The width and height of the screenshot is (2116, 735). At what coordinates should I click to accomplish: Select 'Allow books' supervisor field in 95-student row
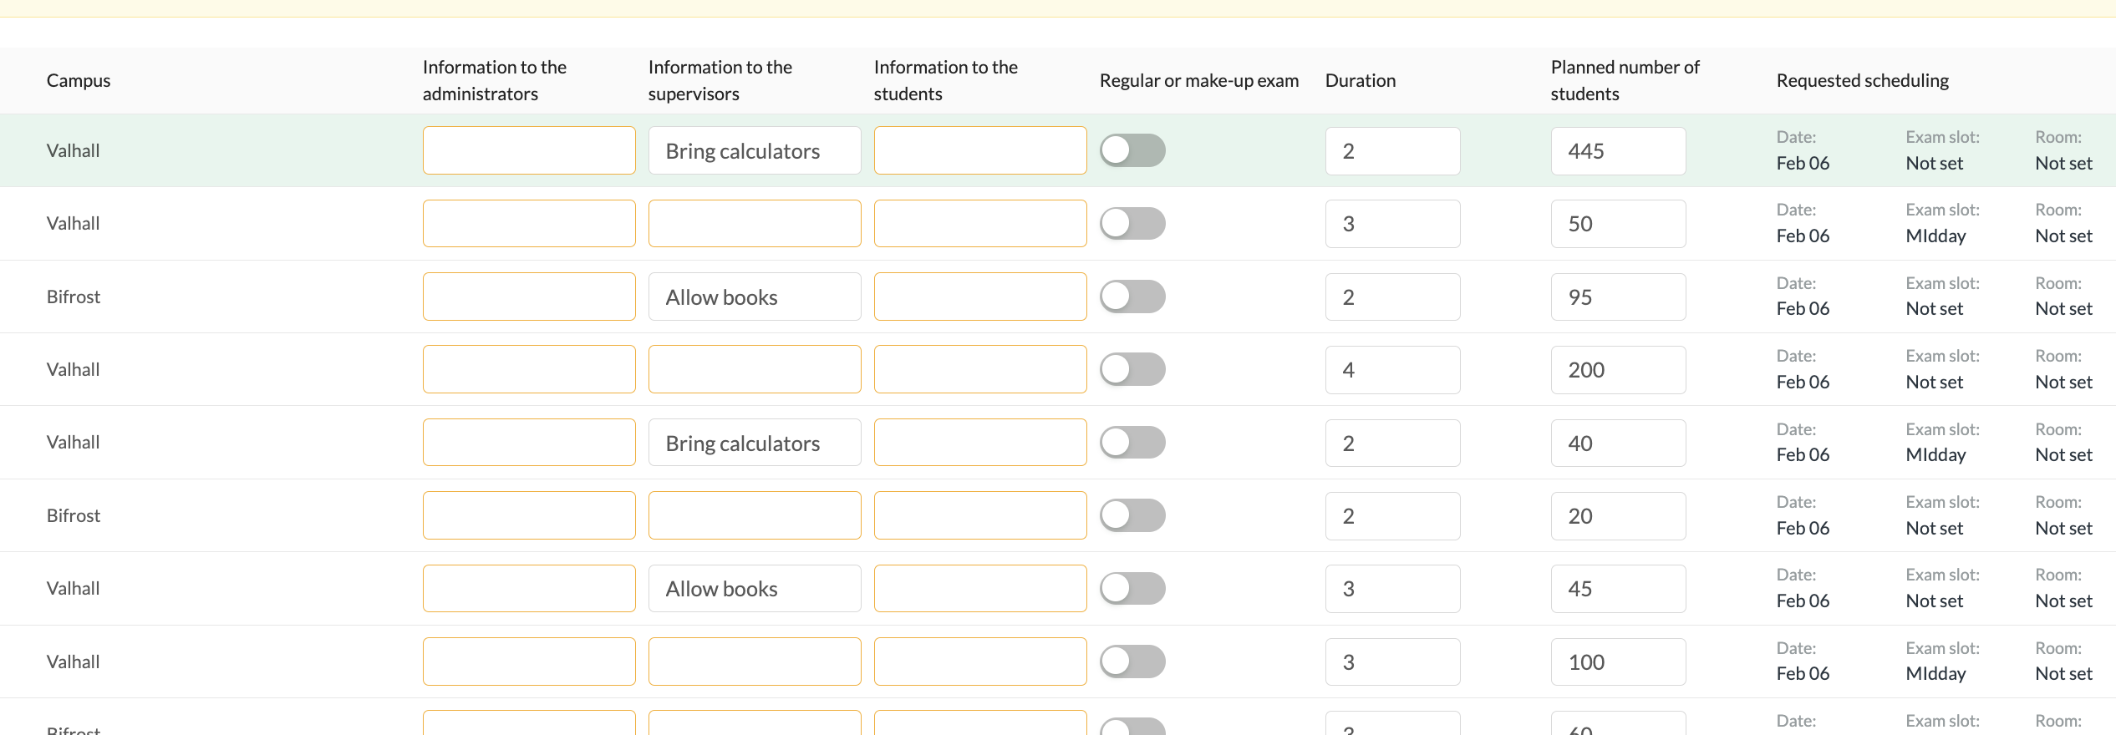click(x=755, y=297)
